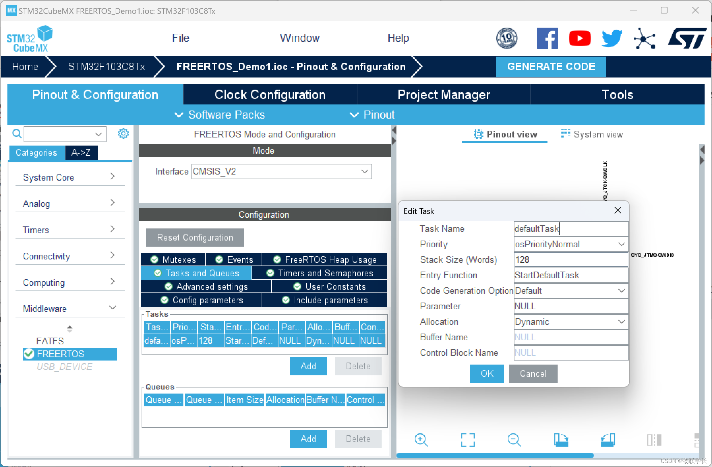Open FreeRTOS Heap Usage tab
The image size is (712, 467).
[x=325, y=259]
